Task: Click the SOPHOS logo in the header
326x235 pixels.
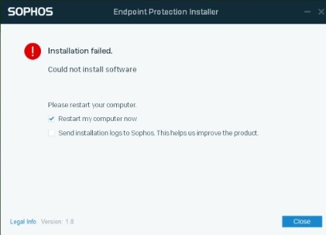Action: pyautogui.click(x=30, y=12)
